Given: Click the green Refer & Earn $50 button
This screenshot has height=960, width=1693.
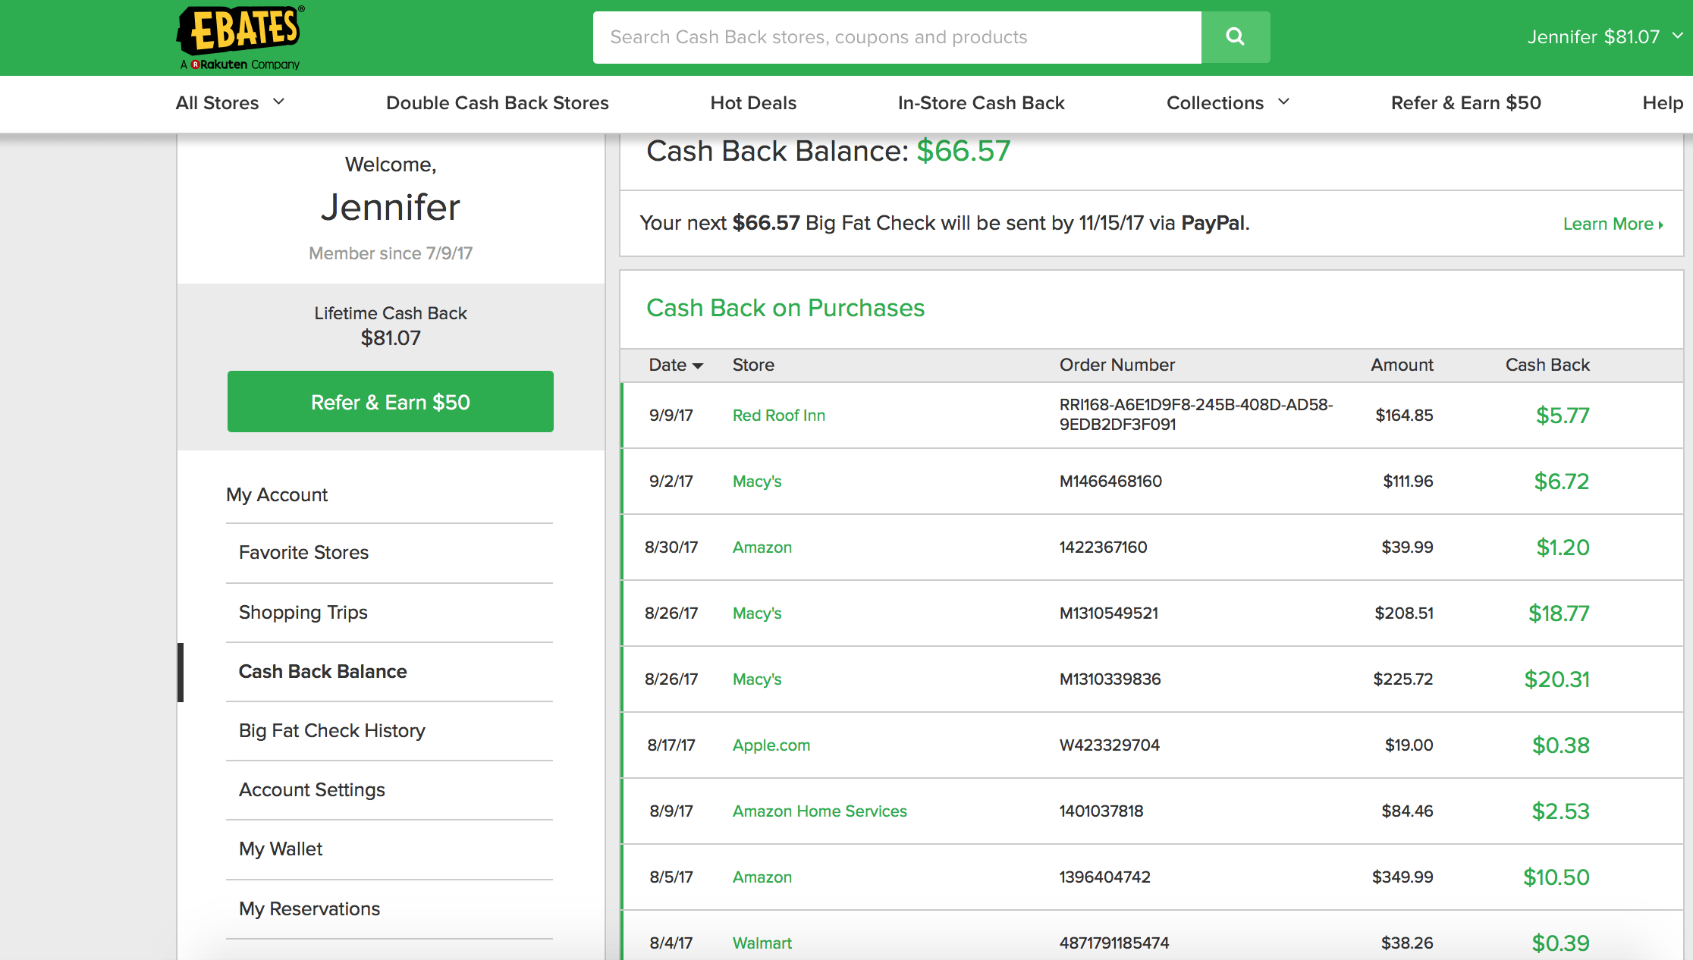Looking at the screenshot, I should pos(390,402).
